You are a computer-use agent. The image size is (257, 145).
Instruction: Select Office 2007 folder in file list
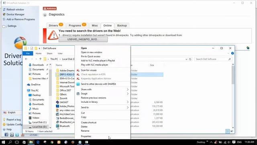[x=65, y=90]
